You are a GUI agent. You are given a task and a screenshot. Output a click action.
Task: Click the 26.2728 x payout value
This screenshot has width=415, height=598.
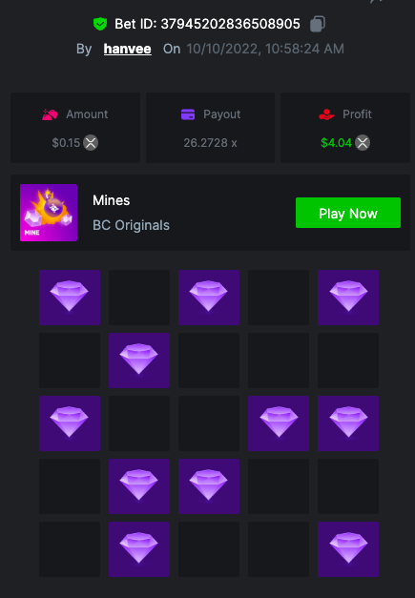[210, 143]
